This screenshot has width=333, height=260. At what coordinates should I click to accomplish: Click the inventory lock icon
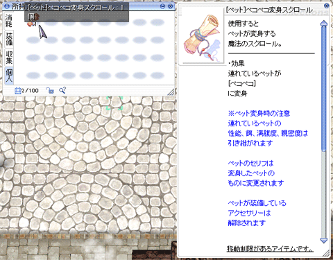[x=50, y=90]
